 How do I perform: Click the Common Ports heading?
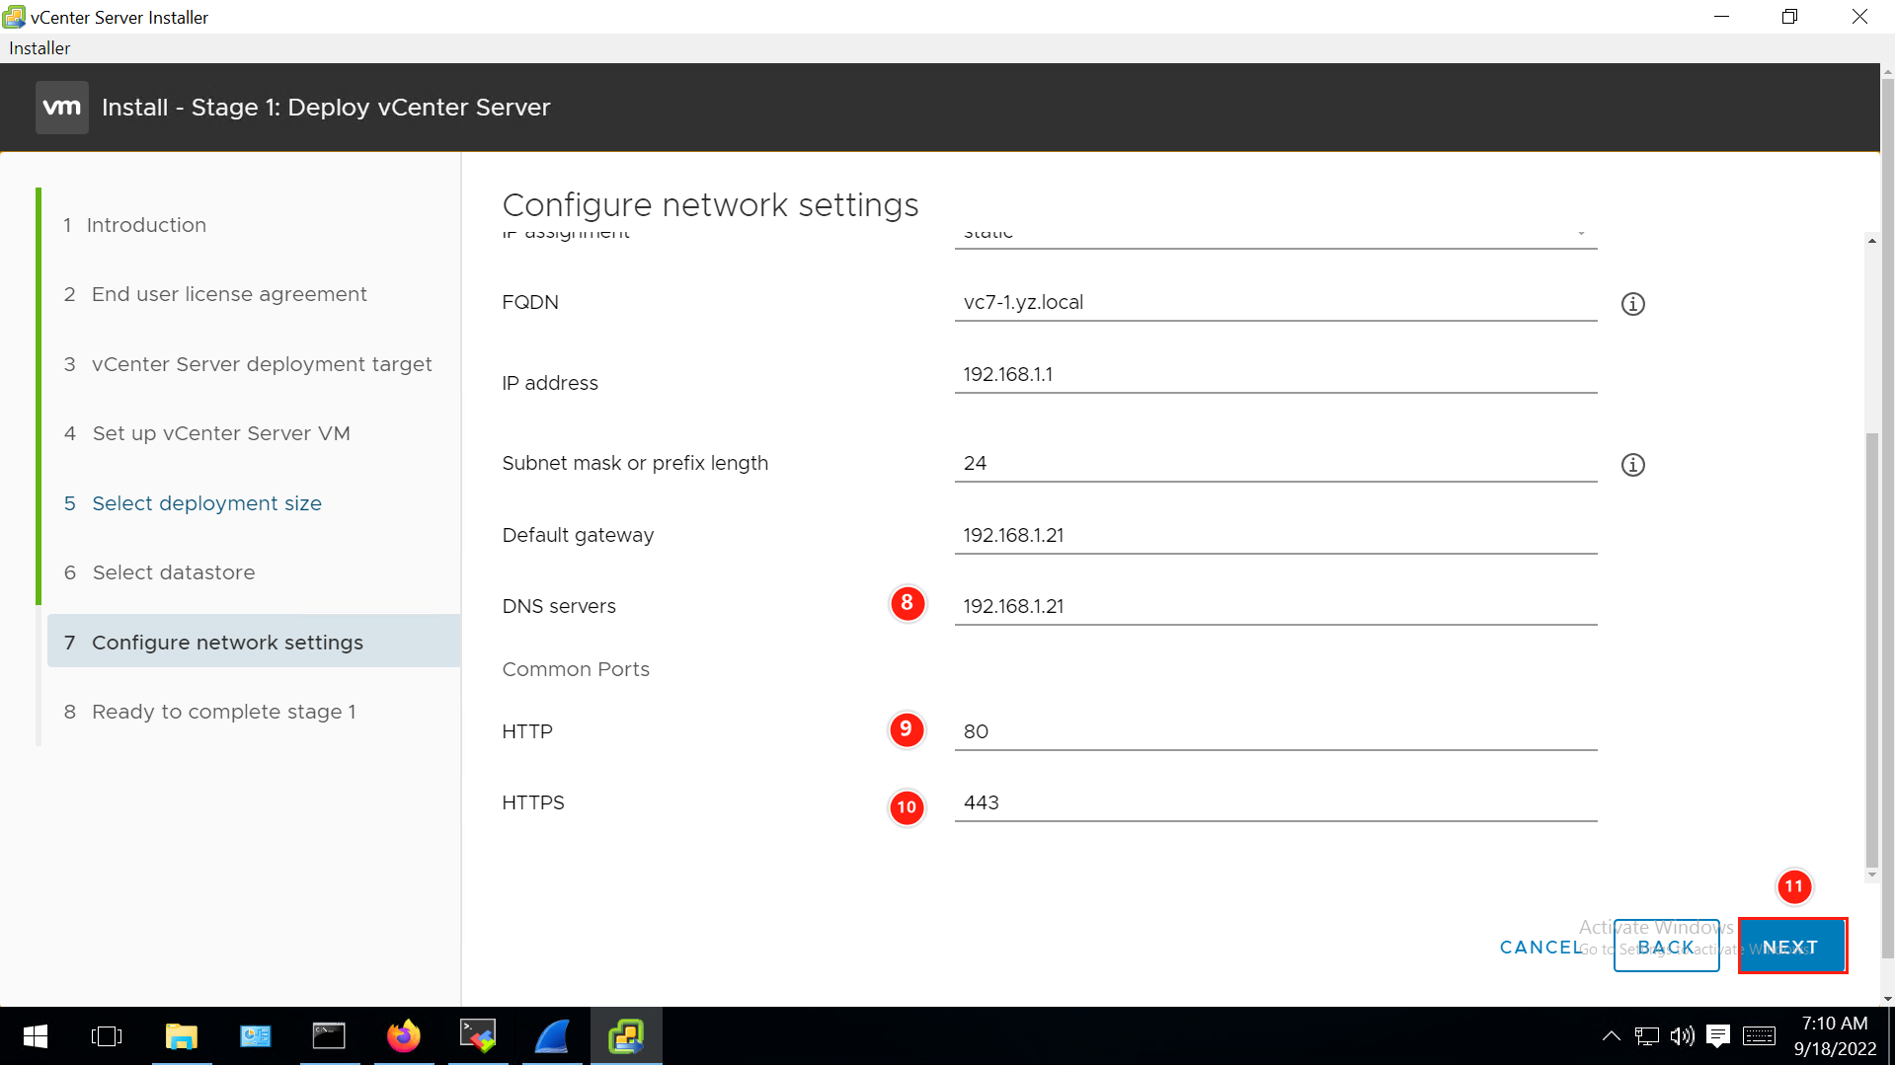(576, 669)
